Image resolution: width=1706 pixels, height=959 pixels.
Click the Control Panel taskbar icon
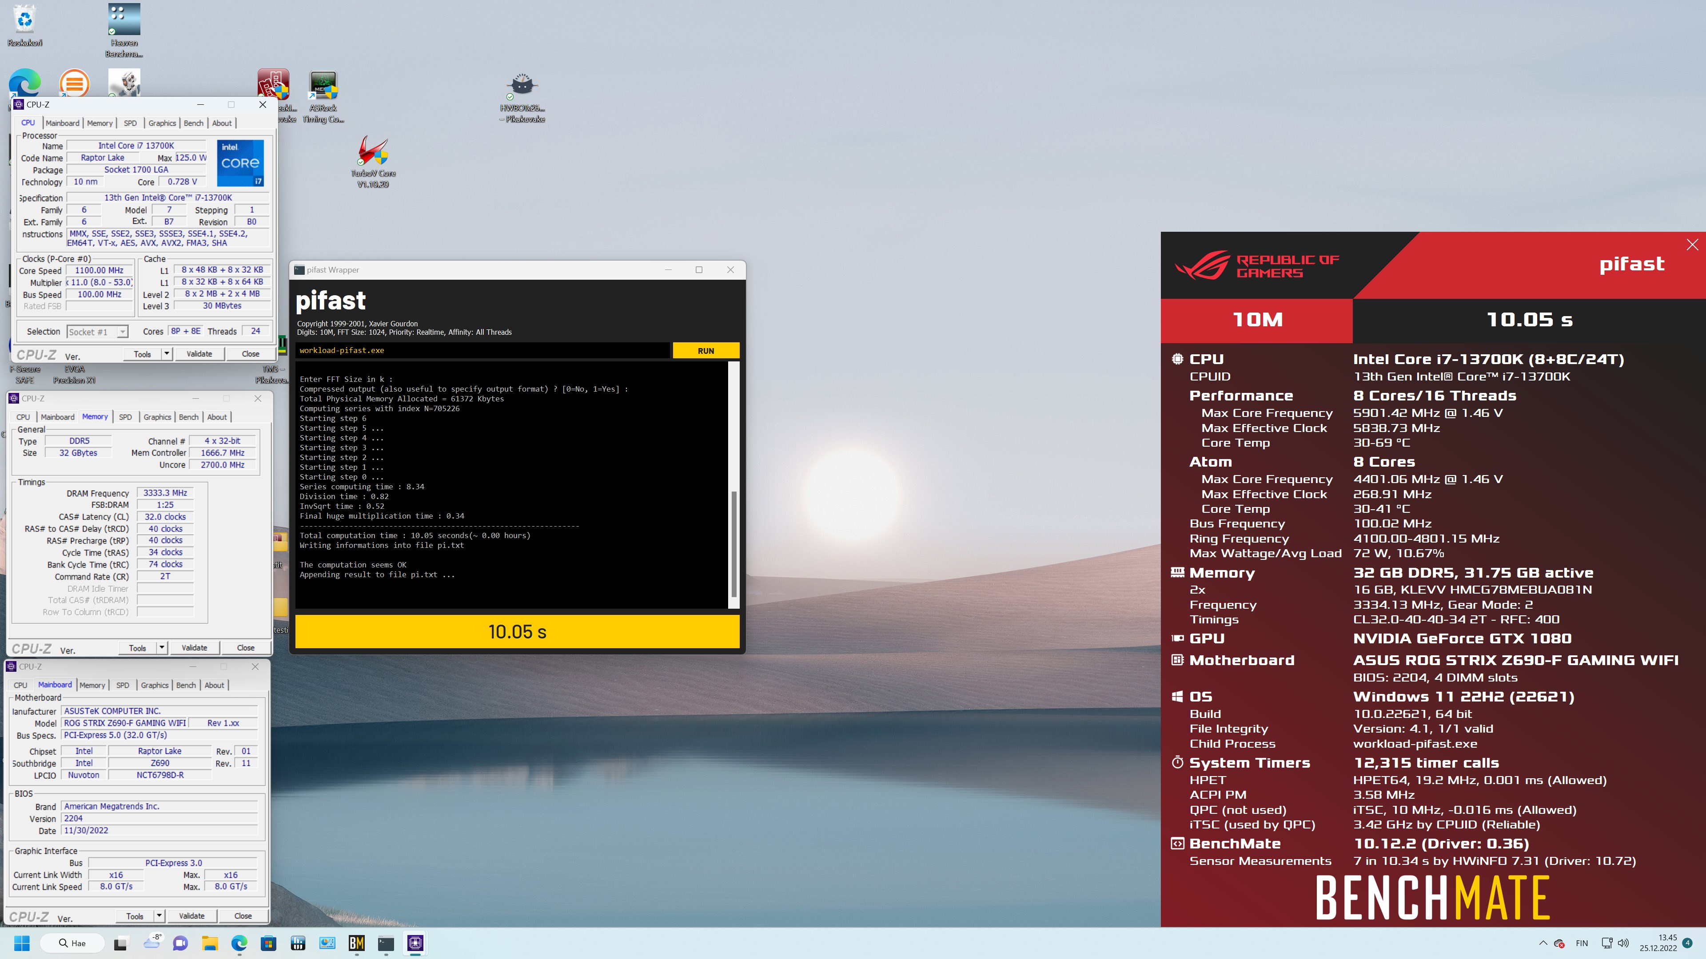[327, 943]
